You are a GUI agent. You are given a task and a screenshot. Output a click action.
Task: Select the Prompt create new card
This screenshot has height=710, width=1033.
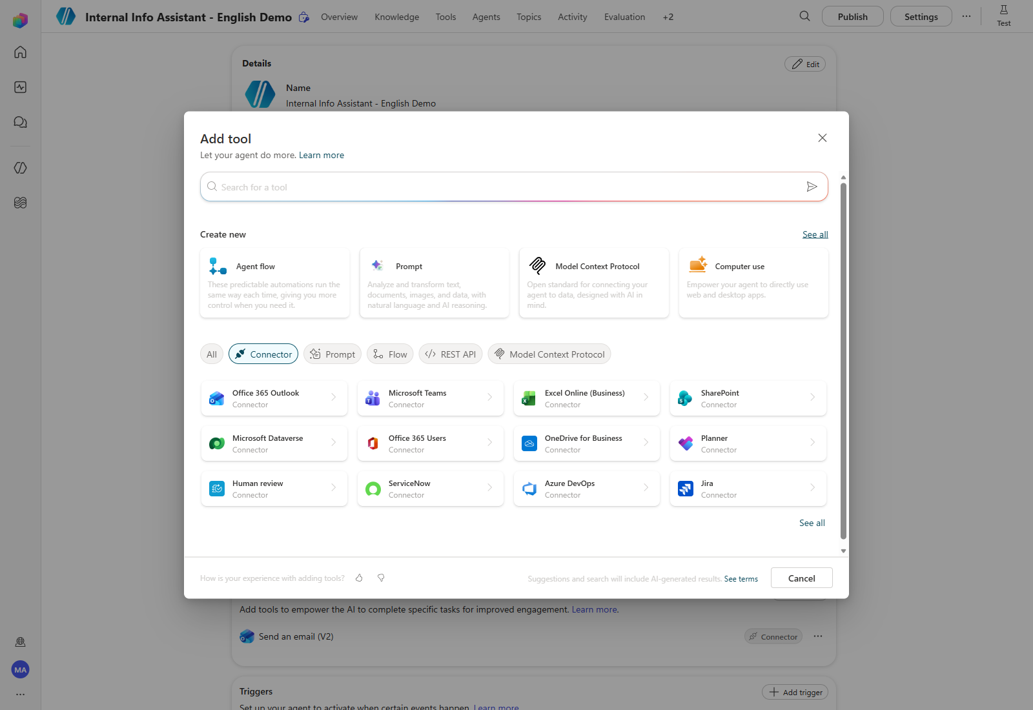(x=435, y=283)
